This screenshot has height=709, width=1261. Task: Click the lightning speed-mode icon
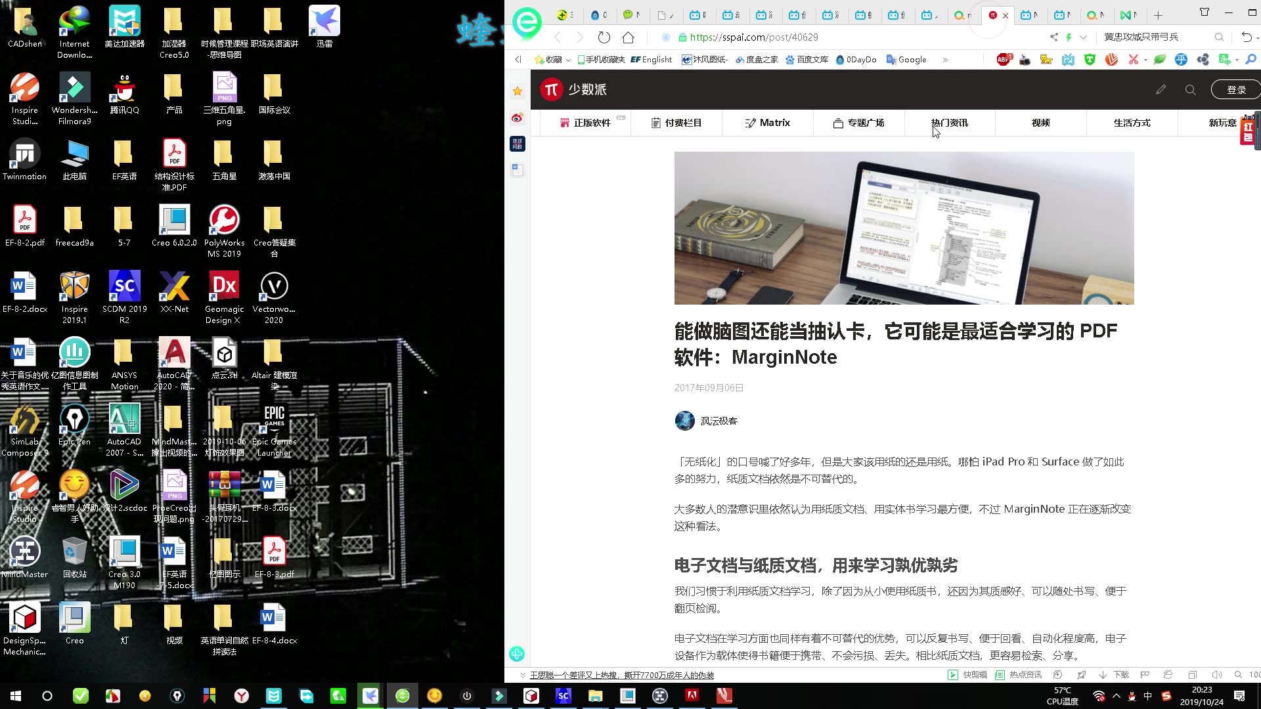tap(1069, 37)
